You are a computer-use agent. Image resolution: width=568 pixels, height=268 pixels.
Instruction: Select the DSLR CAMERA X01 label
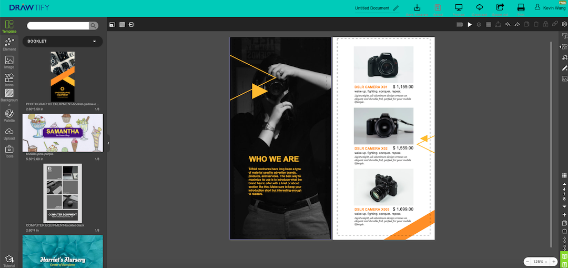pyautogui.click(x=371, y=87)
